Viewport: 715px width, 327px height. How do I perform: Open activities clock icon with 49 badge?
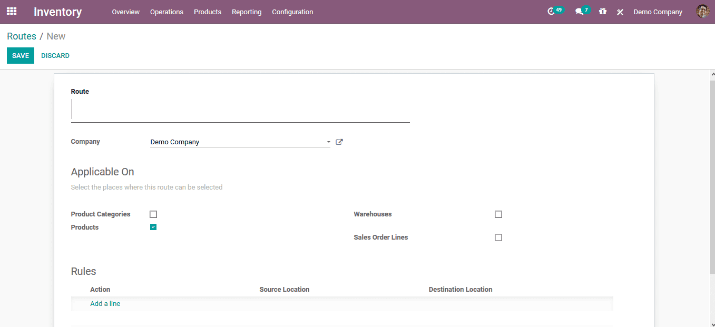click(555, 11)
